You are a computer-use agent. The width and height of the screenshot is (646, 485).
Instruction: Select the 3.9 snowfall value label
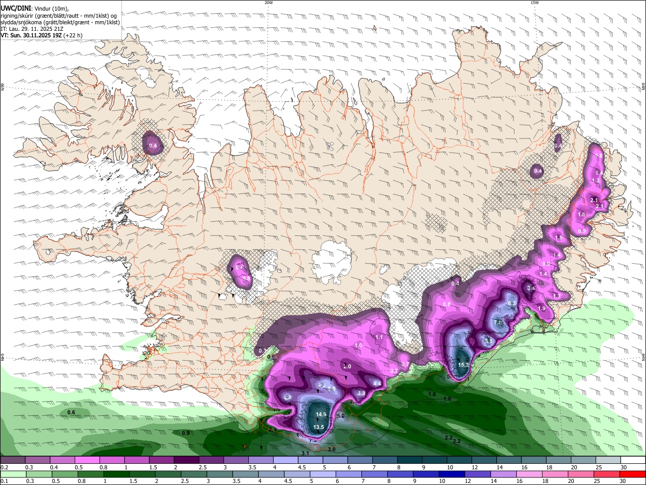(361, 393)
